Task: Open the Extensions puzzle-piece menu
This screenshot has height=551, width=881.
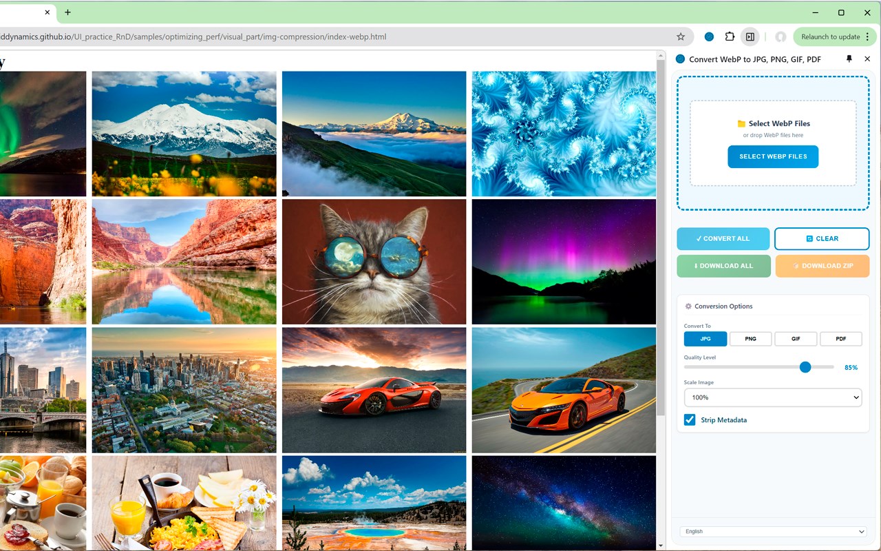Action: pyautogui.click(x=730, y=37)
